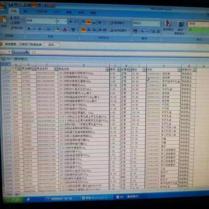Click the Windows Start button
The image size is (209, 209).
[13, 200]
